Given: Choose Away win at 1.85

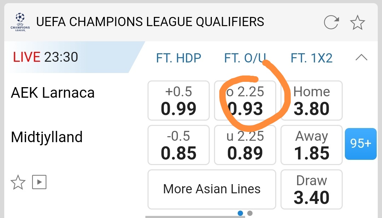Looking at the screenshot, I should (312, 145).
